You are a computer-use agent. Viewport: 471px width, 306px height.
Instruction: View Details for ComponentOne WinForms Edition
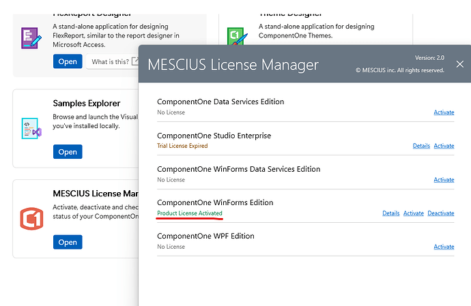click(x=390, y=213)
